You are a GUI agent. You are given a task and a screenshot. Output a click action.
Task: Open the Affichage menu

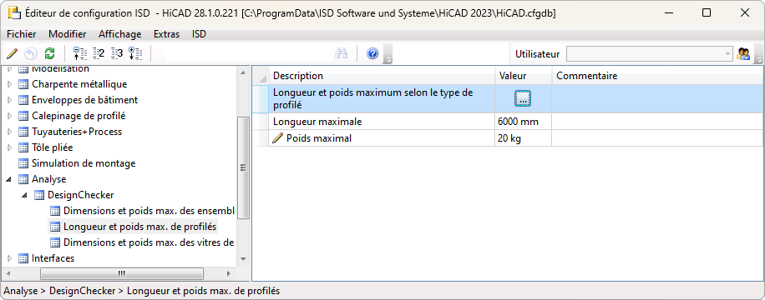click(120, 34)
